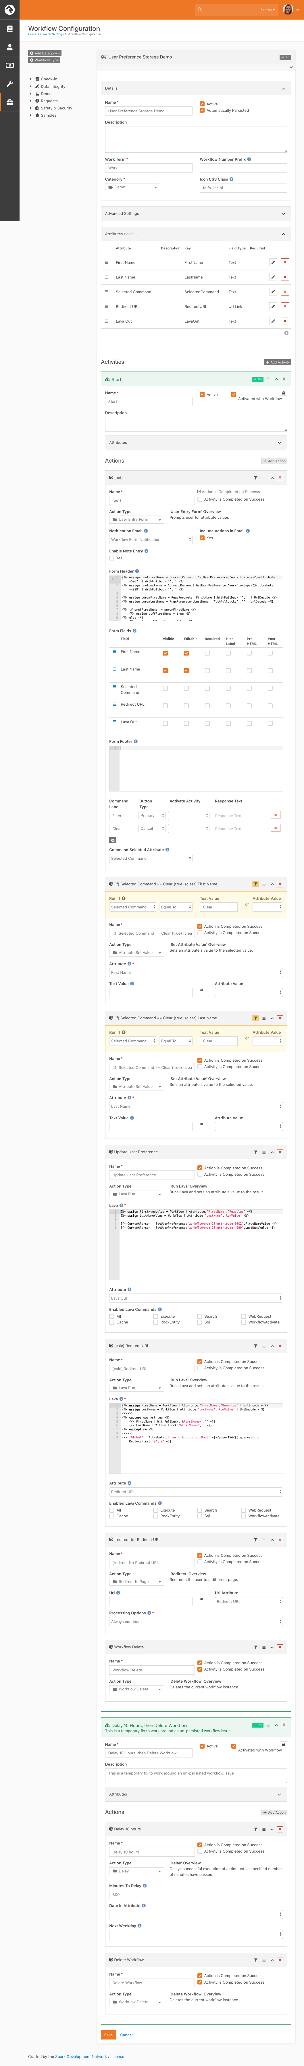
Task: Toggle Start Activated with Workflow checkbox
Action: coord(234,395)
